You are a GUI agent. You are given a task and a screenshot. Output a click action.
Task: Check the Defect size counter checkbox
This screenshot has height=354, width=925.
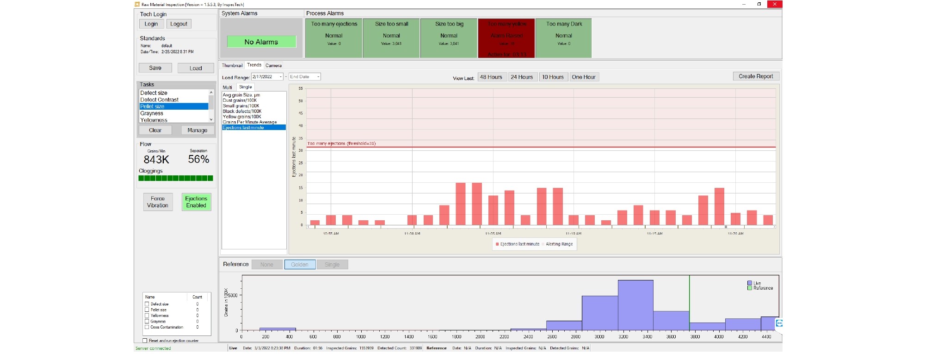[147, 304]
